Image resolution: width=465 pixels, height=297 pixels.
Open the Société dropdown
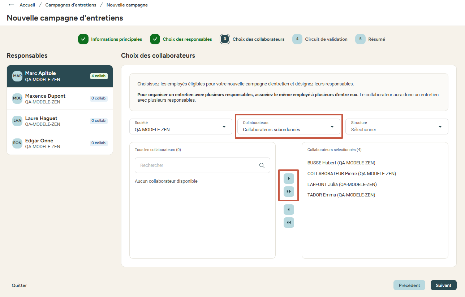181,127
